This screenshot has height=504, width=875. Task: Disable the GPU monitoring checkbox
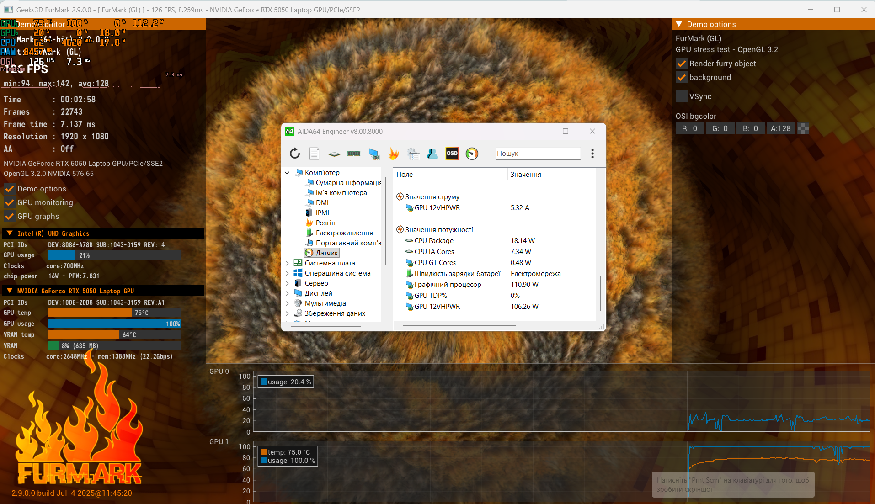coord(9,202)
